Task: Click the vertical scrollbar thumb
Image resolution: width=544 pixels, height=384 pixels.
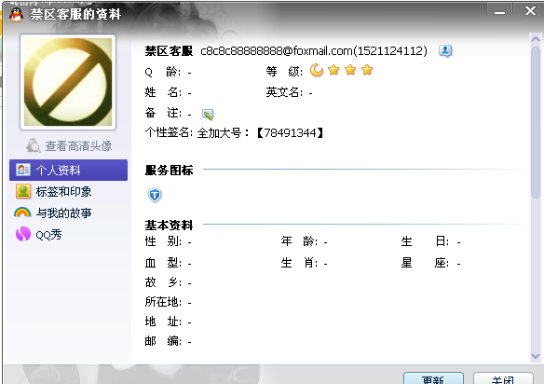Action: click(536, 122)
